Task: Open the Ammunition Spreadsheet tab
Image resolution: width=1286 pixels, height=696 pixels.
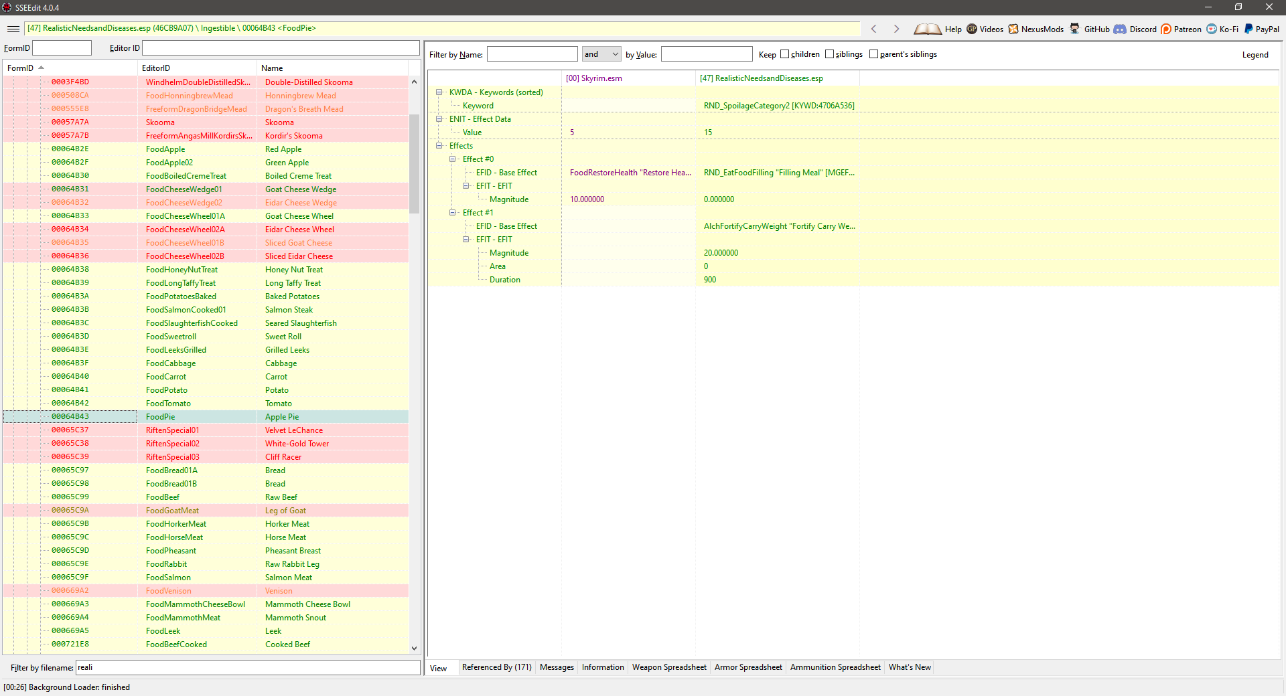Action: pos(835,667)
